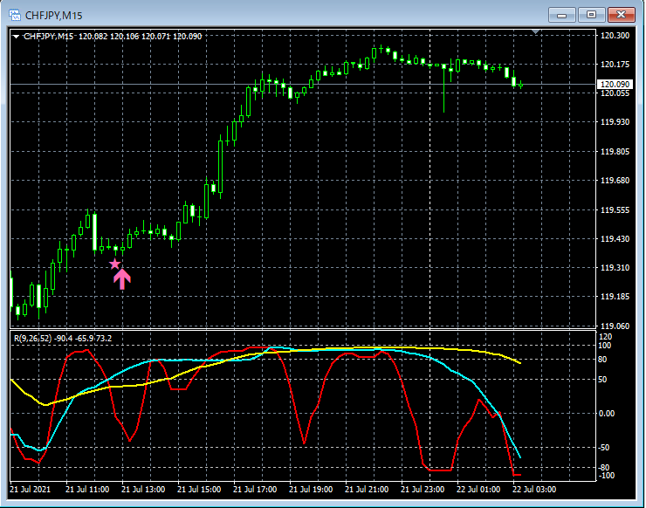The width and height of the screenshot is (646, 508).
Task: Click the indicator scale value -50
Action: pyautogui.click(x=603, y=448)
